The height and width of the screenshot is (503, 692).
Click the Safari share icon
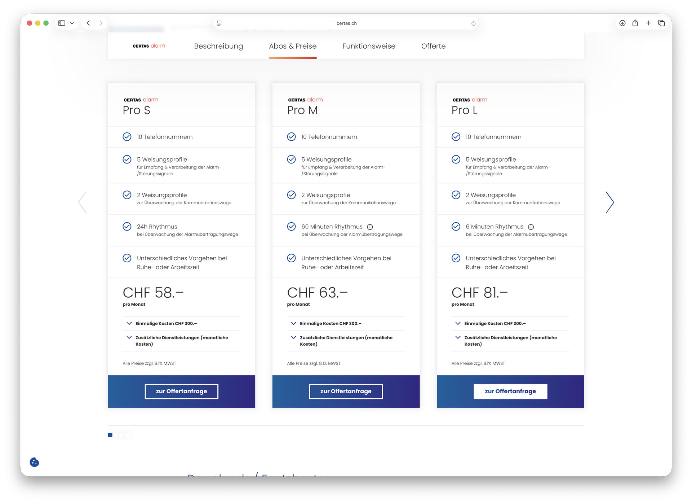(635, 23)
